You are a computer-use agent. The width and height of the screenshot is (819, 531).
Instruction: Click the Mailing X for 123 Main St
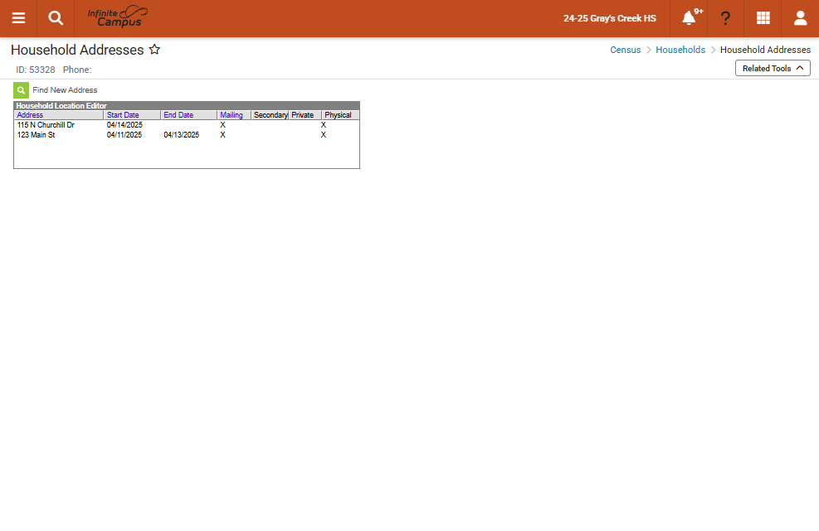click(x=222, y=135)
